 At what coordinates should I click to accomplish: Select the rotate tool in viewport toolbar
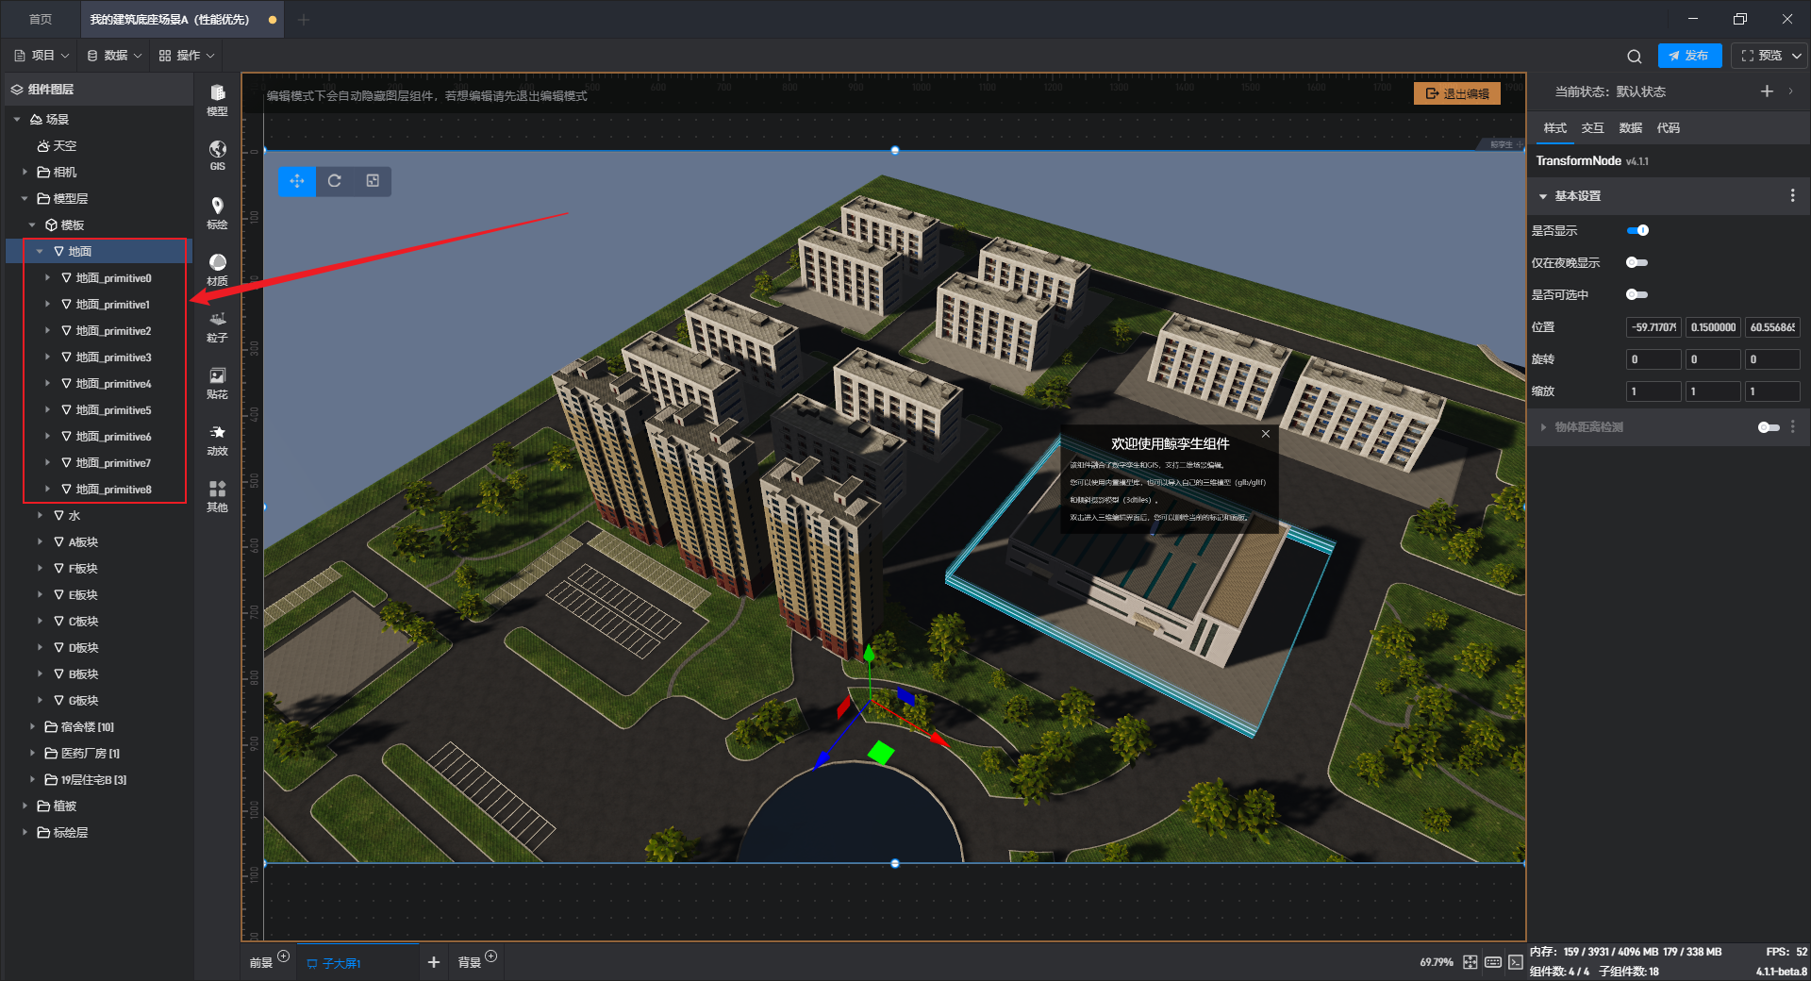tap(335, 181)
